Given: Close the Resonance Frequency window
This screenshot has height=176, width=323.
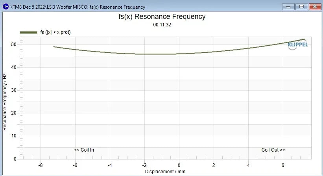Looking at the screenshot, I should [314, 6].
